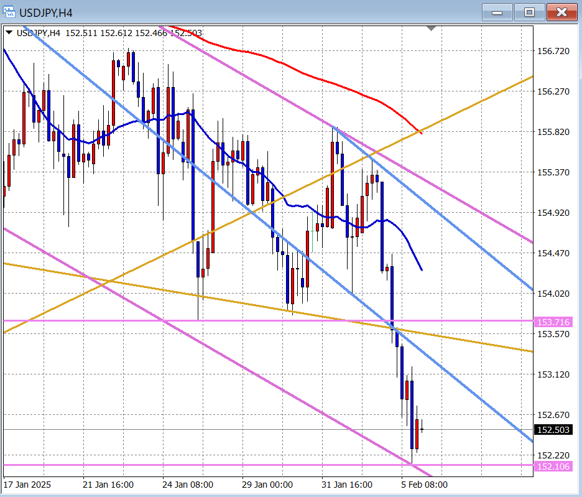Click the dark blue moving average line end
The height and width of the screenshot is (497, 582).
422,269
